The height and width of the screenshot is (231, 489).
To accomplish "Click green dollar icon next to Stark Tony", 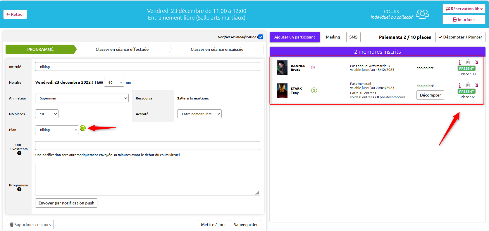I will [314, 90].
